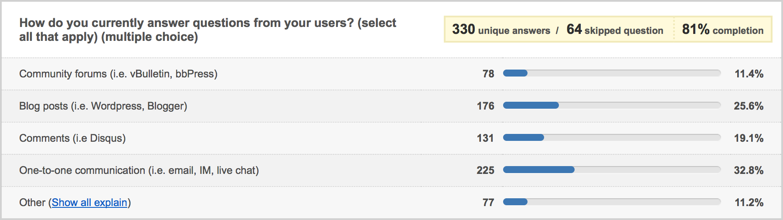Click the 11.4% percentage for Community forums

click(x=749, y=74)
